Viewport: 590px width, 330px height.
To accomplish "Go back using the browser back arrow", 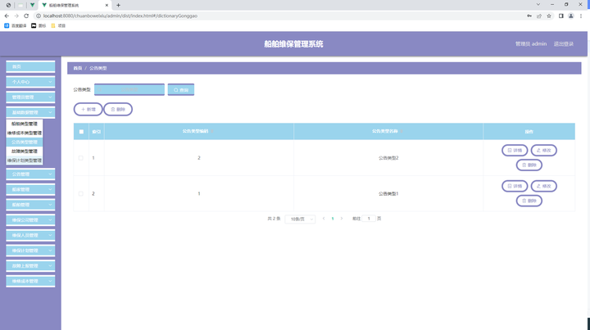I will tap(7, 16).
